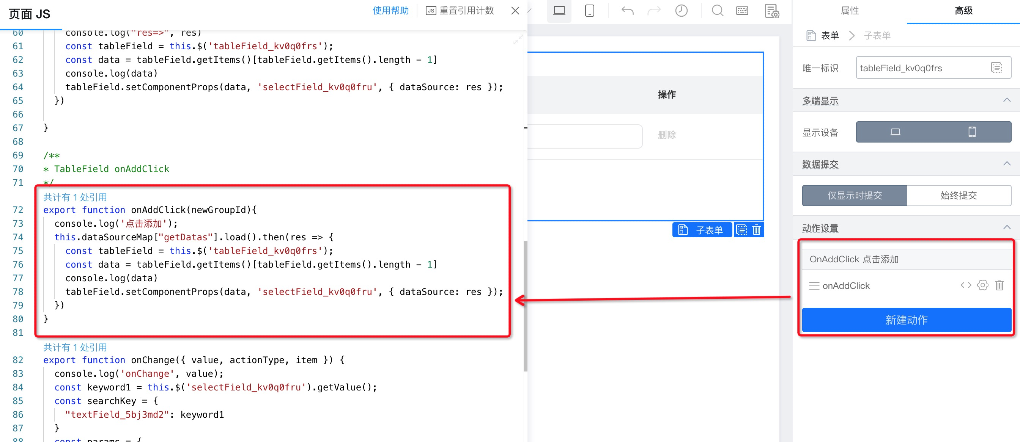Click 重置引用计数 button
The image size is (1020, 442).
pos(460,11)
